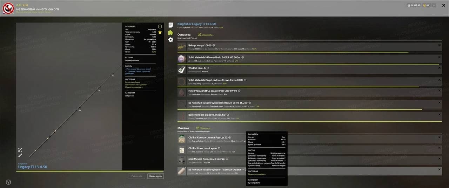Click the Helen Van Zandt sinker thumbnail
449x188 pixels.
point(181,92)
